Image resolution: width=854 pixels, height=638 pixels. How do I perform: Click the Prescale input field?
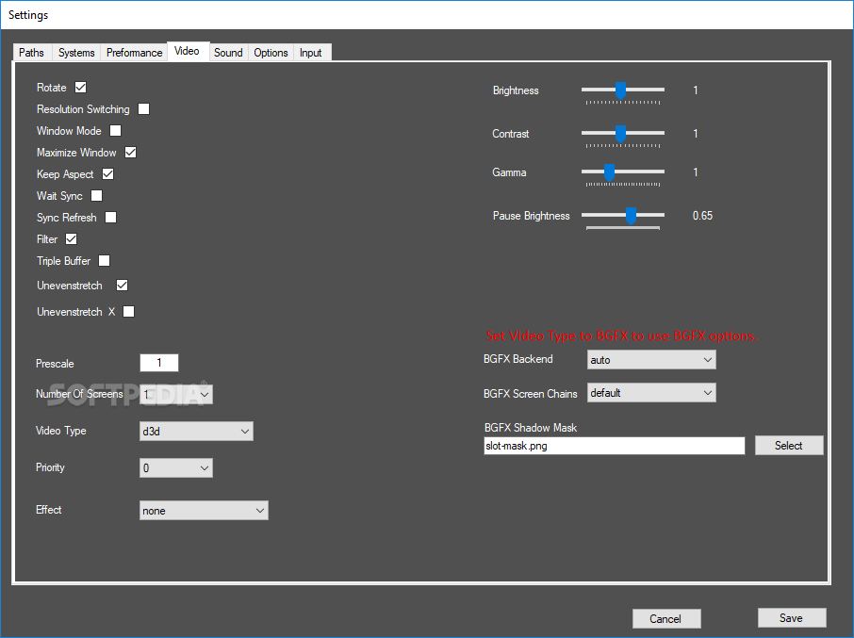(159, 363)
